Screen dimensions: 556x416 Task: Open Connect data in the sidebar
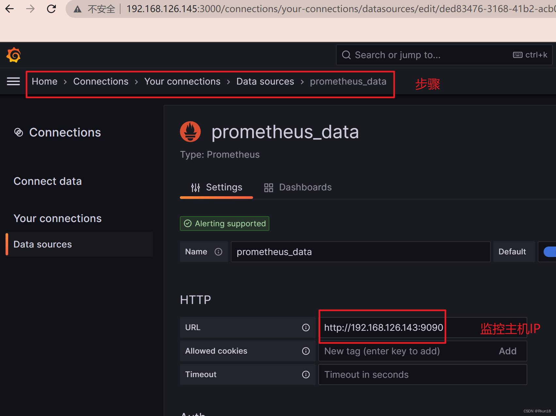tap(48, 181)
